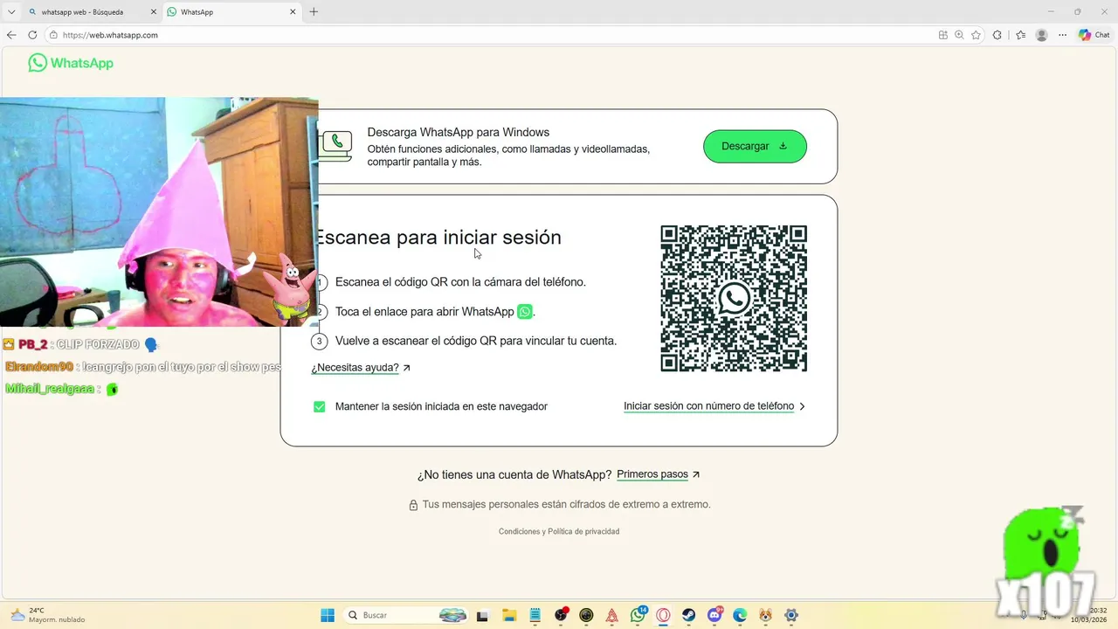Open Task View from the taskbar
1118x629 pixels.
click(482, 615)
